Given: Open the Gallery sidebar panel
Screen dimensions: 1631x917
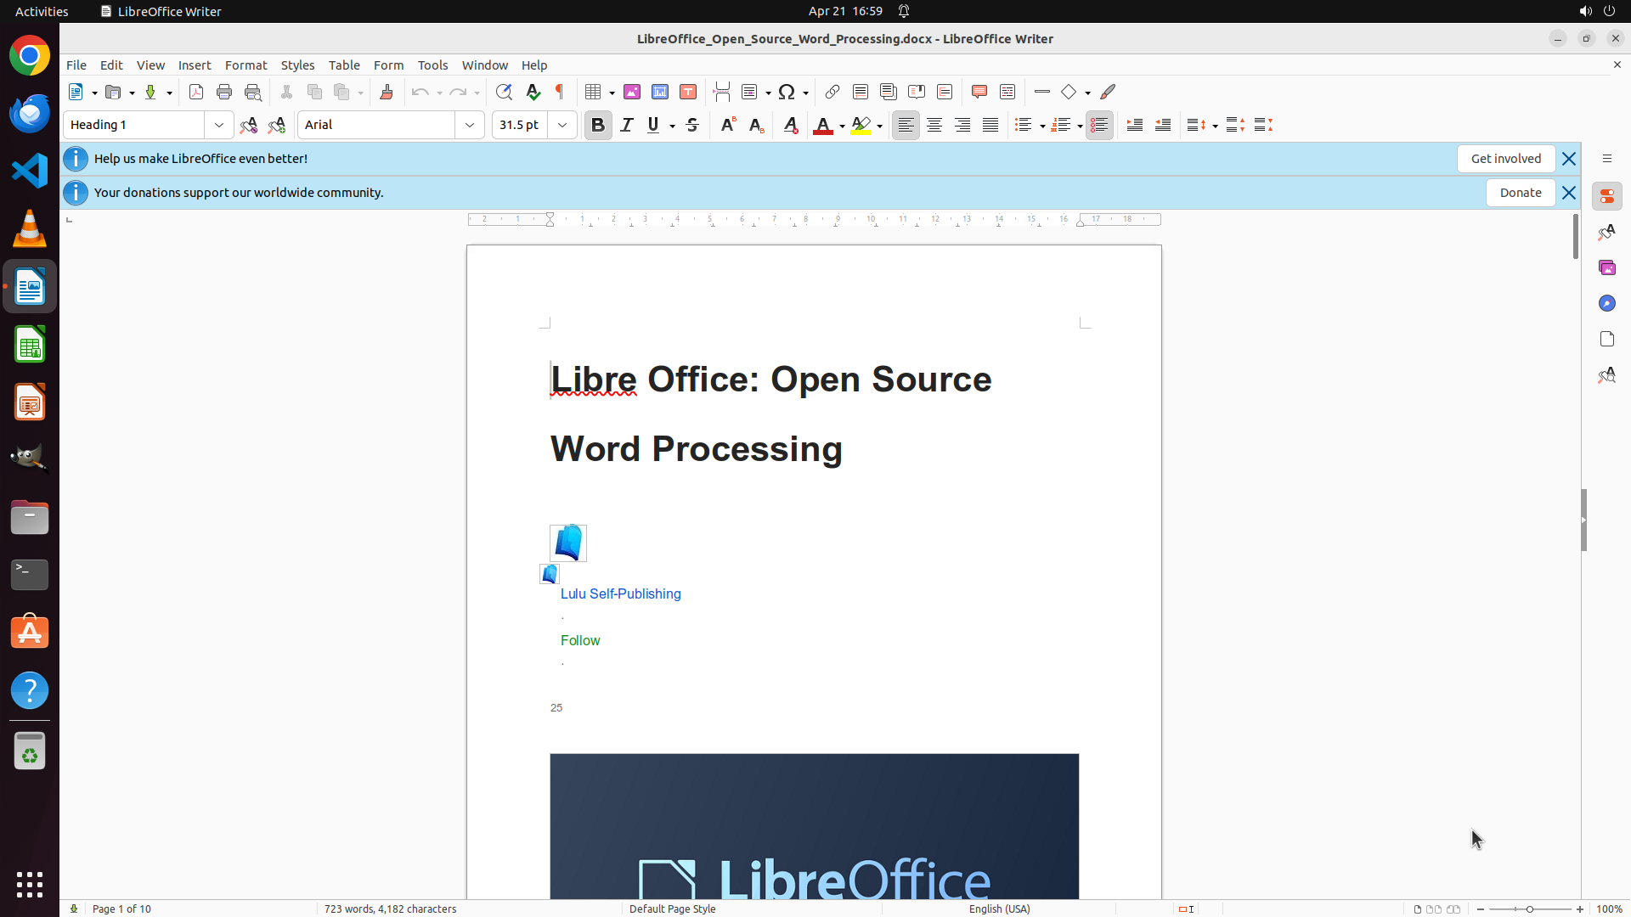Looking at the screenshot, I should [x=1606, y=267].
